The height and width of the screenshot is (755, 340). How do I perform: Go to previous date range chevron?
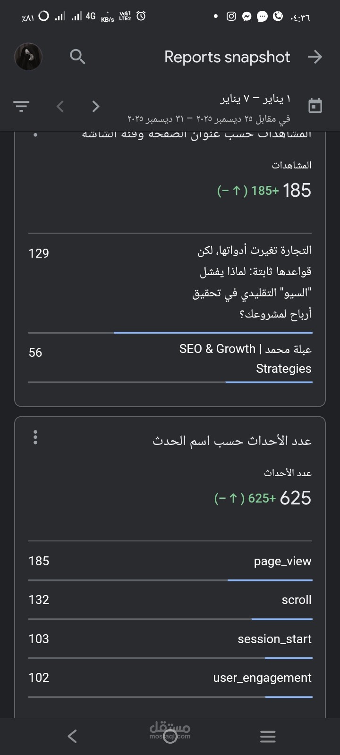(60, 106)
